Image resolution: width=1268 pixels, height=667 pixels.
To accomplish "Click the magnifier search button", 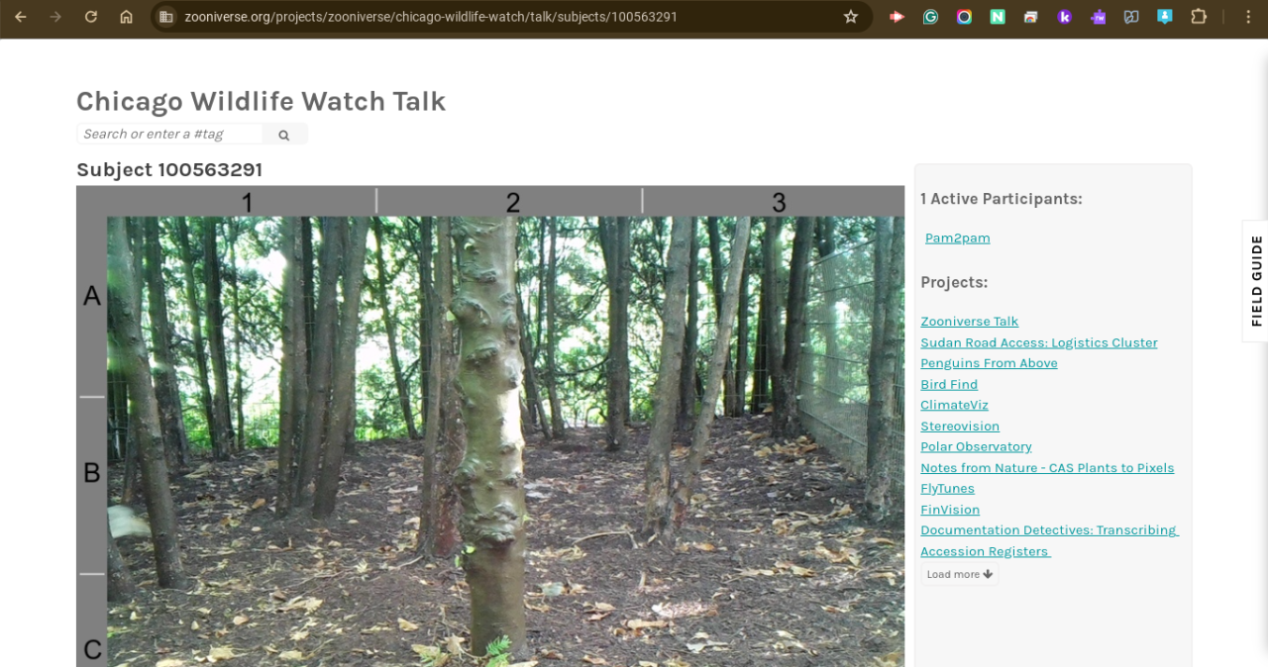I will 284,135.
